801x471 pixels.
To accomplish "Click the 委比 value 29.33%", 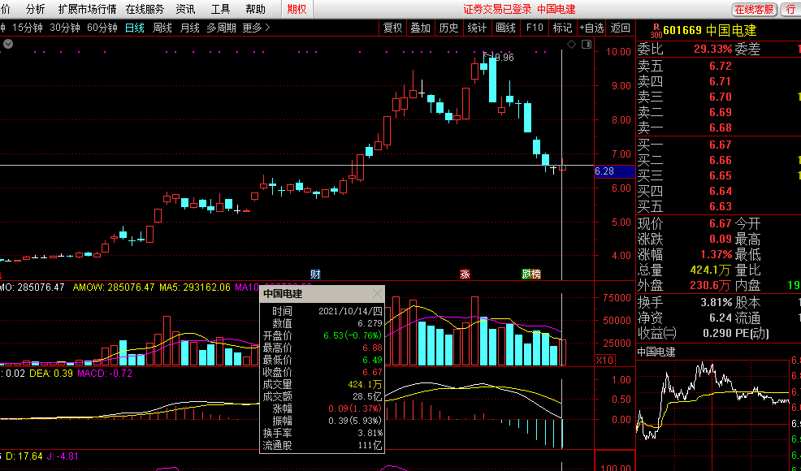I will pos(712,49).
